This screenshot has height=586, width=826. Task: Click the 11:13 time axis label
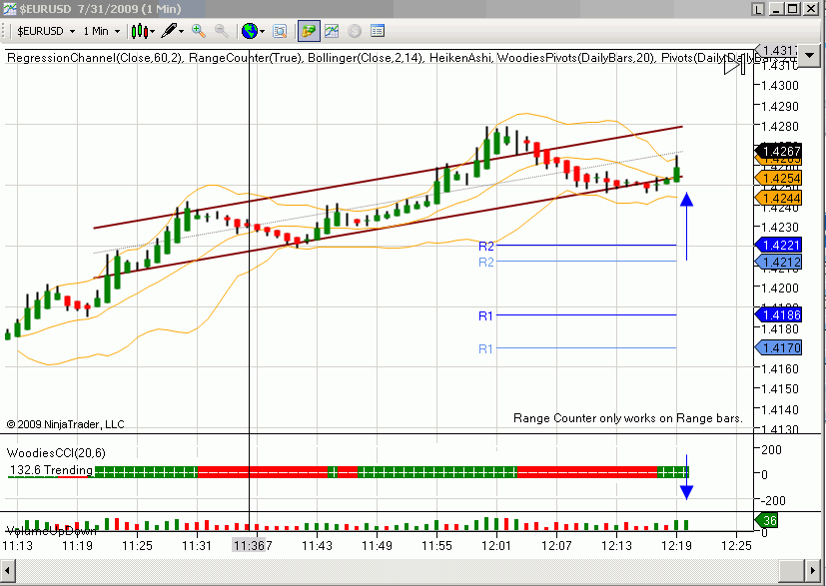tap(17, 545)
